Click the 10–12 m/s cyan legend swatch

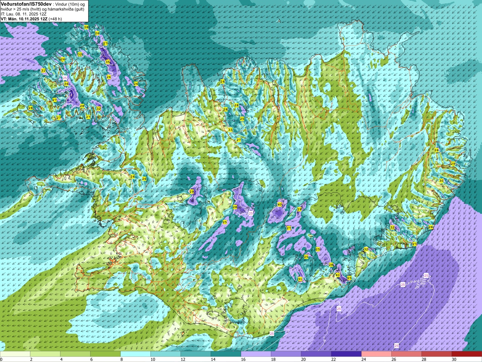pyautogui.click(x=166, y=354)
